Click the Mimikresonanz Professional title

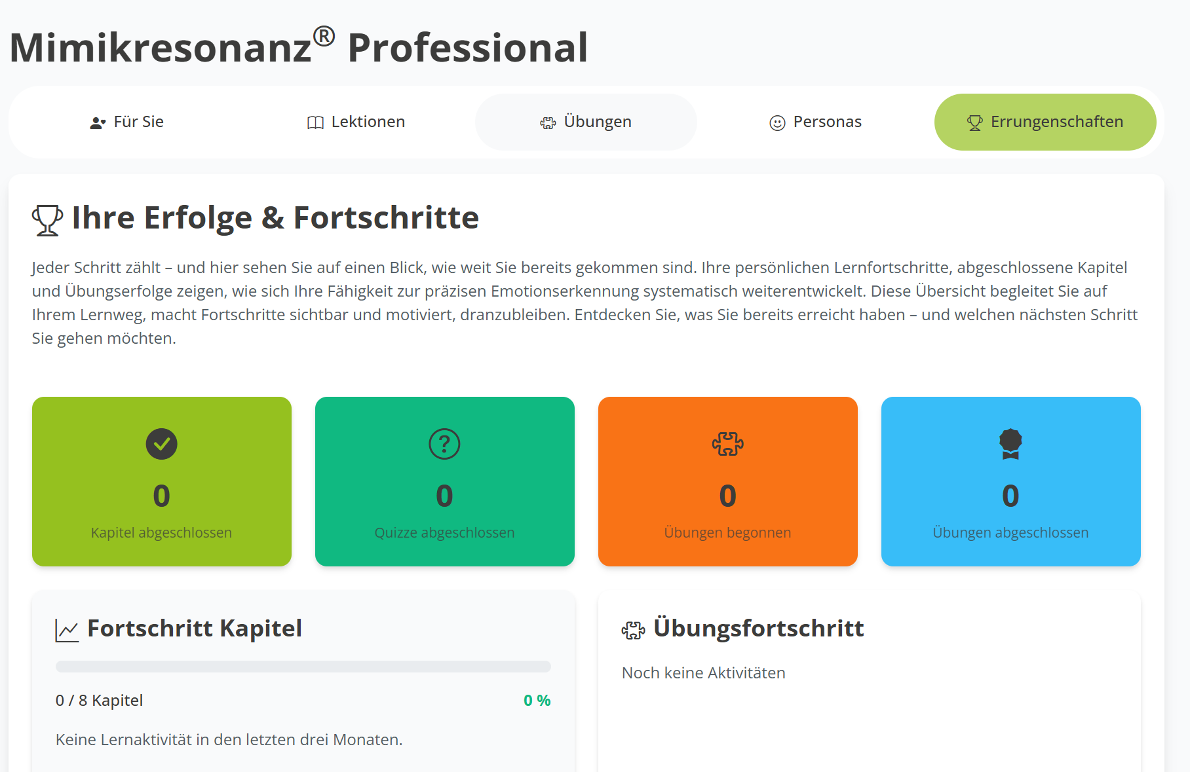pyautogui.click(x=299, y=47)
